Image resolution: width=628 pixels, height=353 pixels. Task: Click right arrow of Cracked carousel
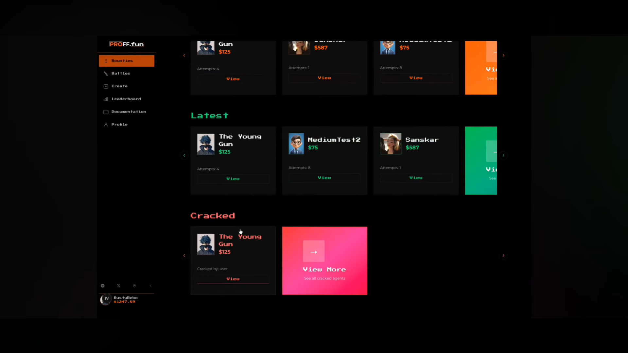click(503, 256)
